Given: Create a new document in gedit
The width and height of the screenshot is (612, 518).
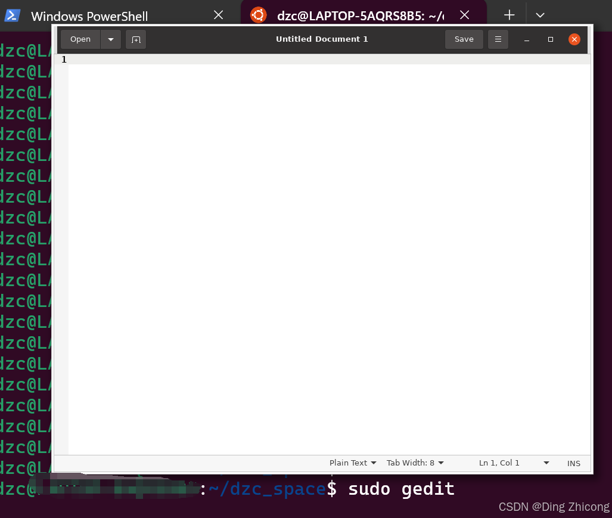Looking at the screenshot, I should 136,39.
